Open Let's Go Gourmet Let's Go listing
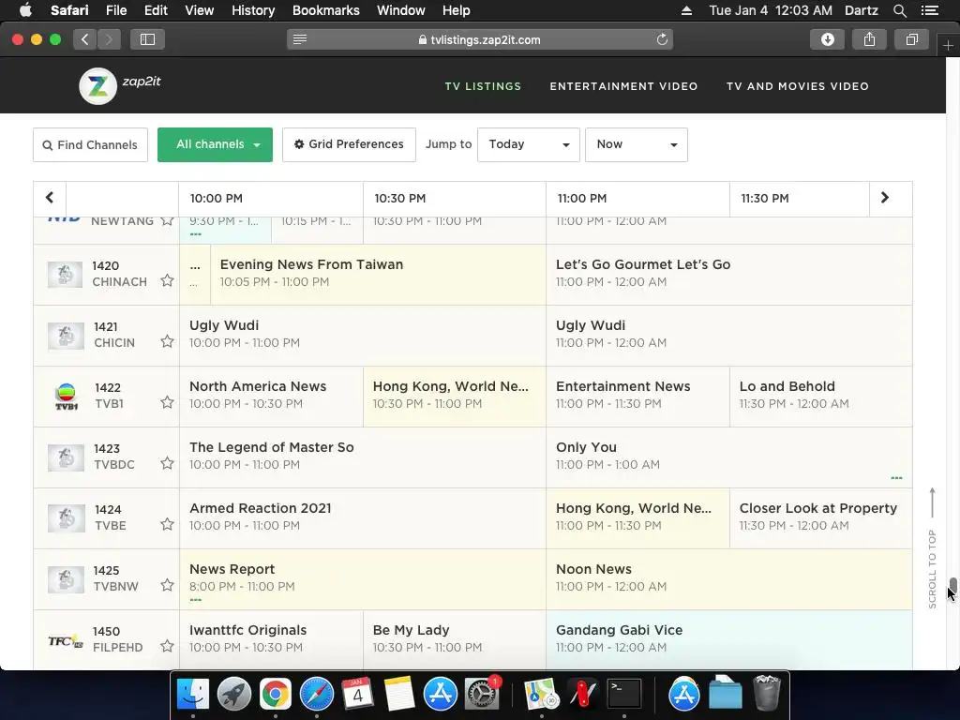The image size is (960, 720). [x=728, y=275]
